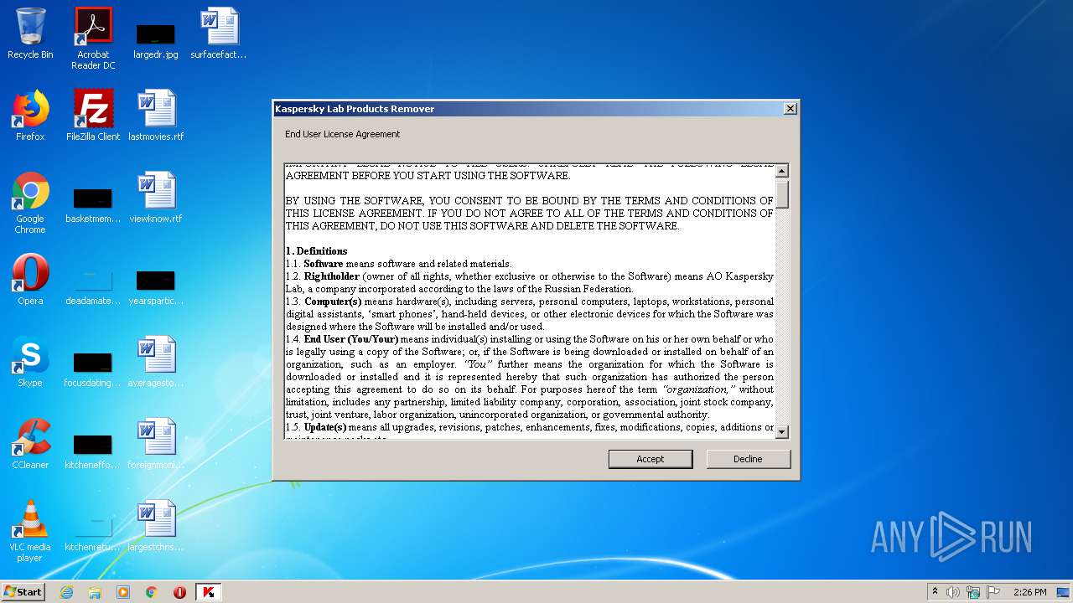Launch Google Chrome from desktop
This screenshot has width=1073, height=603.
tap(30, 203)
